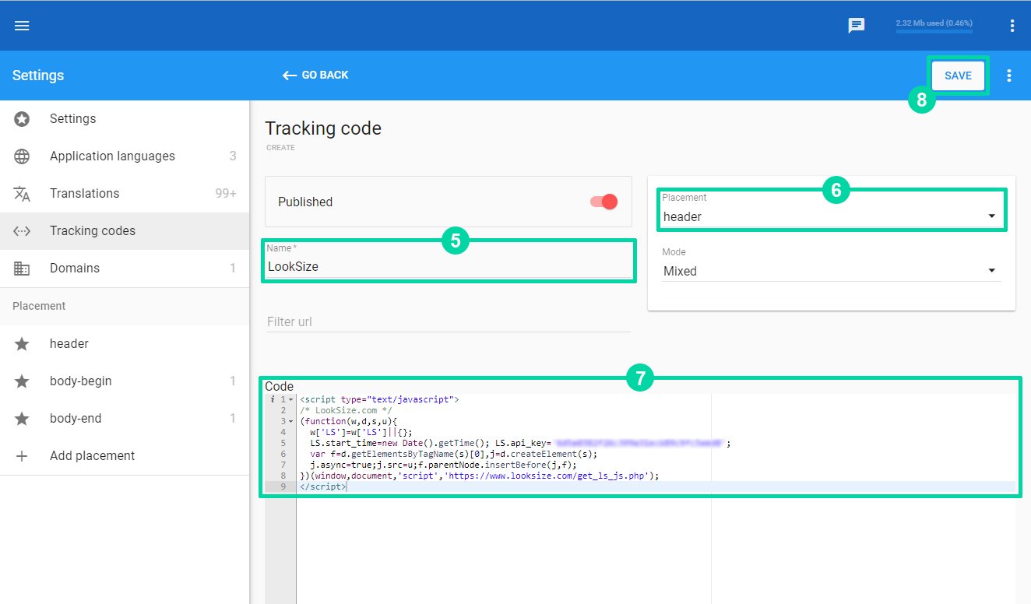Screen dimensions: 1031x604
Task: Click the Settings star icon
Action: [22, 119]
